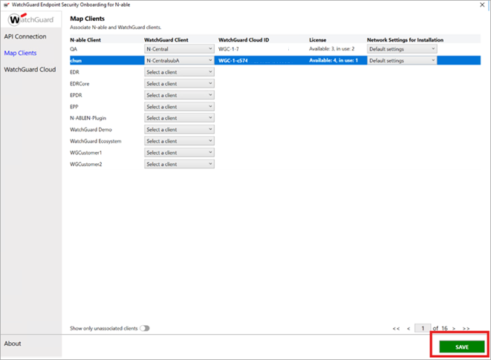Toggle Show only unassociated clients
This screenshot has width=491, height=360.
click(x=144, y=328)
